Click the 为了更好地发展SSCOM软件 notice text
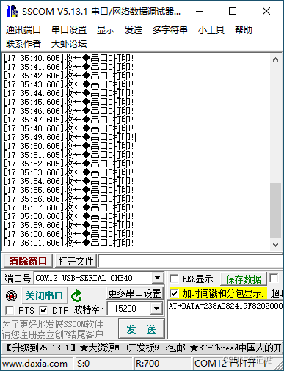284x371 pixels. pos(53,324)
